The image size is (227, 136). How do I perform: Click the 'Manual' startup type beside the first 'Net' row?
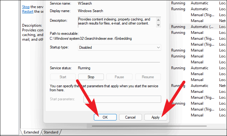pyautogui.click(x=197, y=21)
